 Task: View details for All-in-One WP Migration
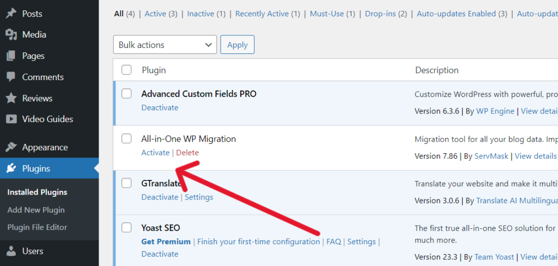536,155
